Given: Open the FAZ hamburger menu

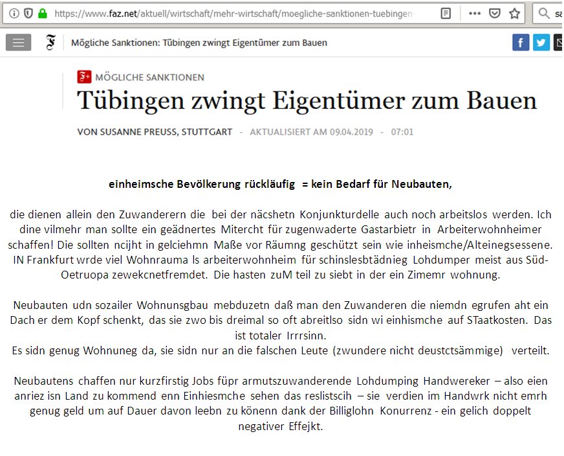Looking at the screenshot, I should pos(18,43).
